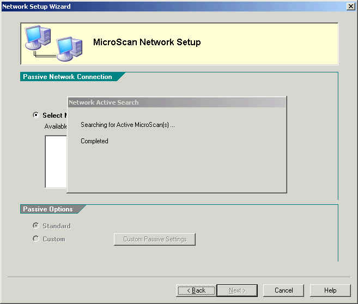Image resolution: width=358 pixels, height=304 pixels.
Task: Click the Passive Options header
Action: tap(48, 209)
